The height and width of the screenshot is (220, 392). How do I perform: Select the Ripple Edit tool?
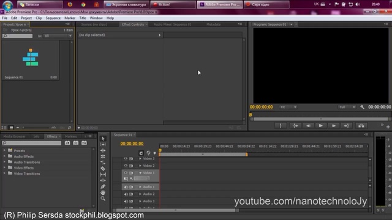(x=103, y=150)
